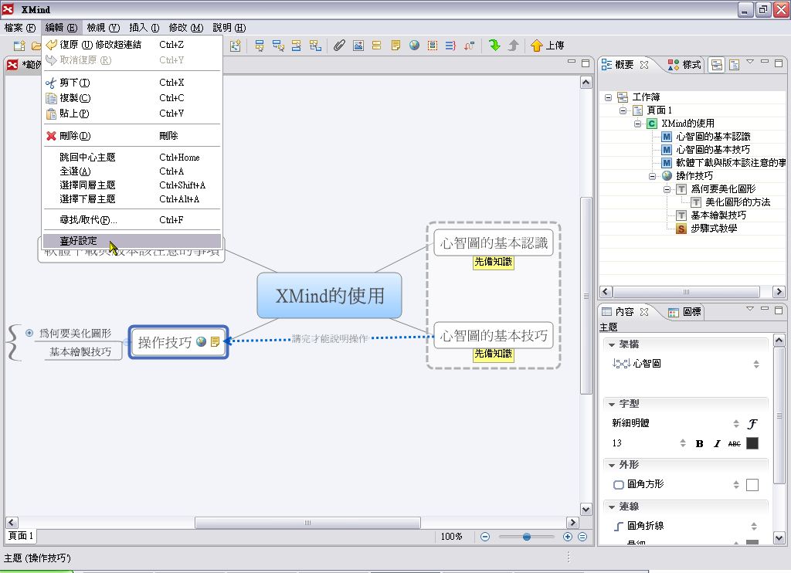Switch to the 樣式 tab
This screenshot has width=791, height=573.
(x=684, y=65)
